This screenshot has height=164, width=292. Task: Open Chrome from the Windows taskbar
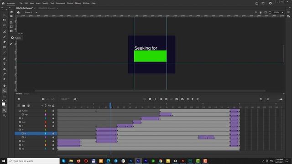coord(161,161)
